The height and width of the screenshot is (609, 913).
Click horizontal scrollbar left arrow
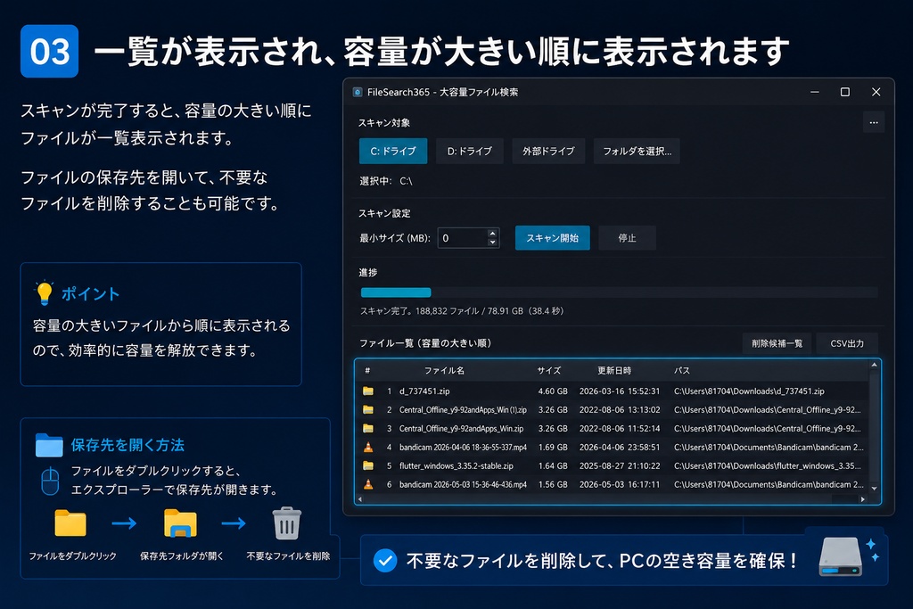coord(360,499)
